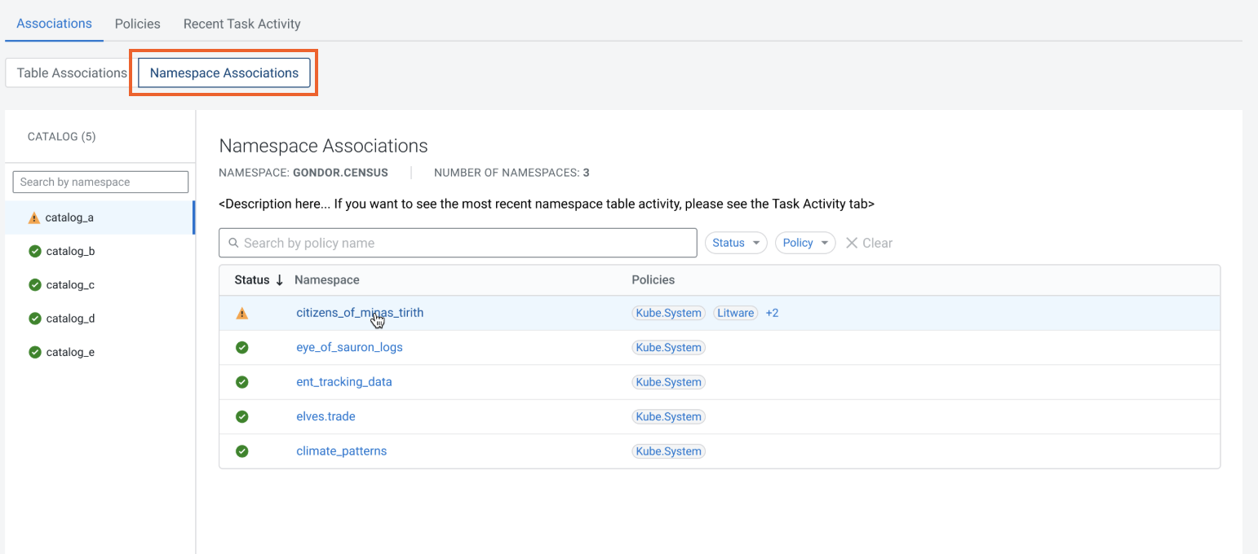The width and height of the screenshot is (1258, 554).
Task: Click the warning icon next to catalog_a
Action: 33,217
